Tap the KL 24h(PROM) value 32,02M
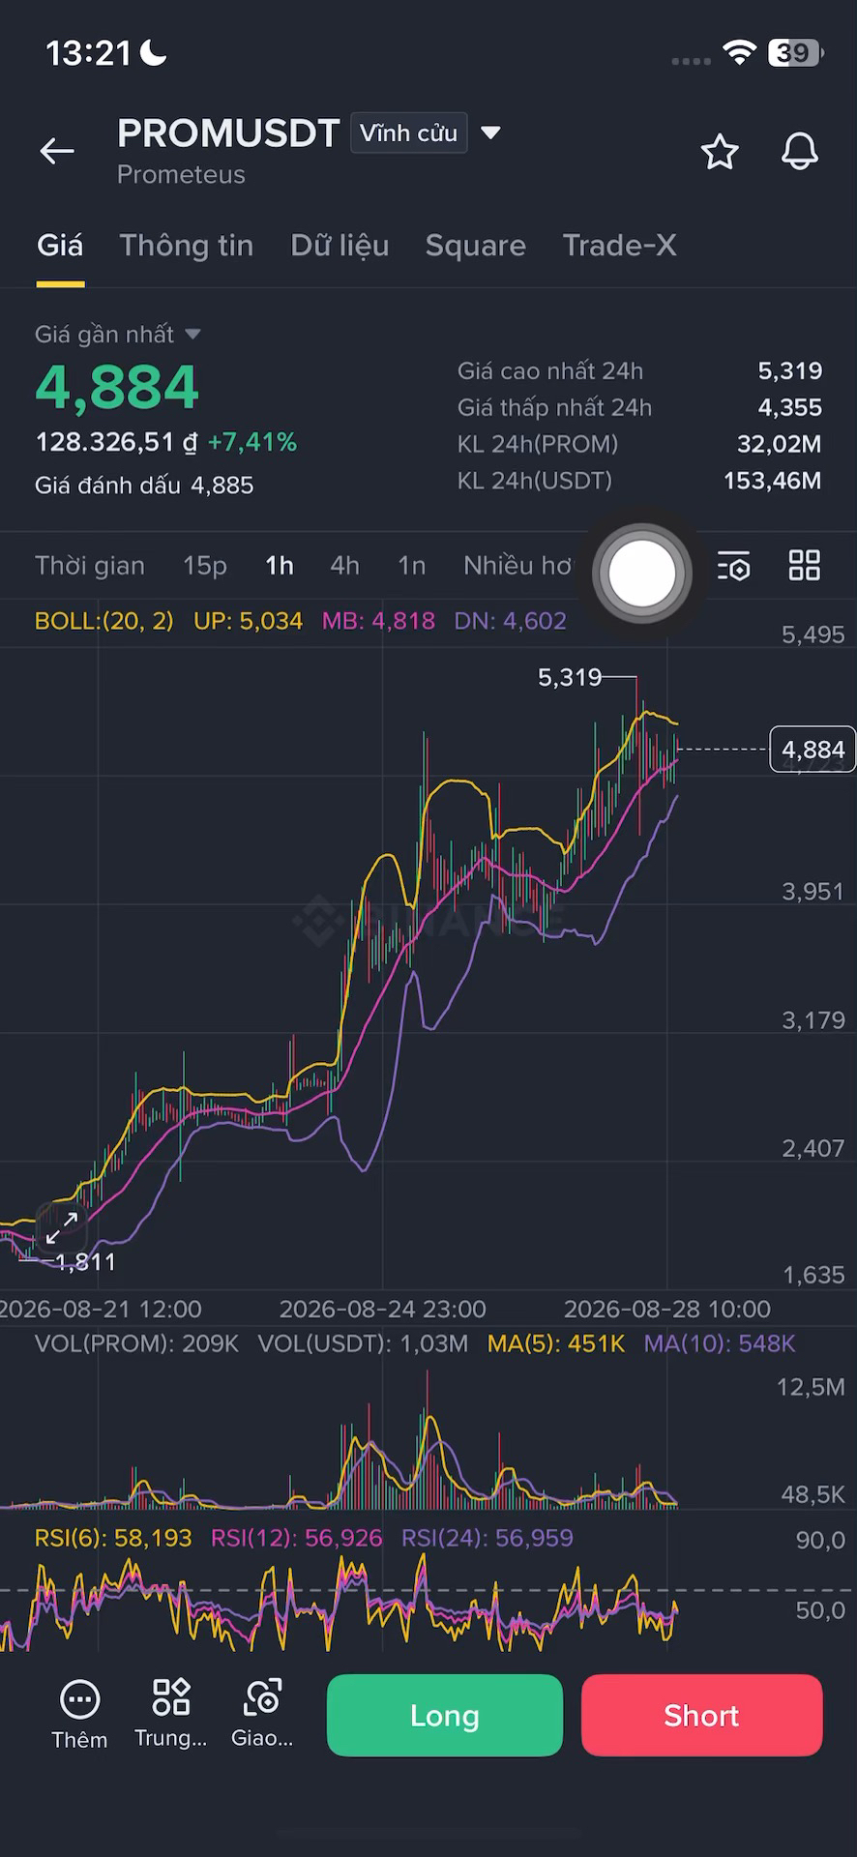This screenshot has width=857, height=1857. [780, 444]
